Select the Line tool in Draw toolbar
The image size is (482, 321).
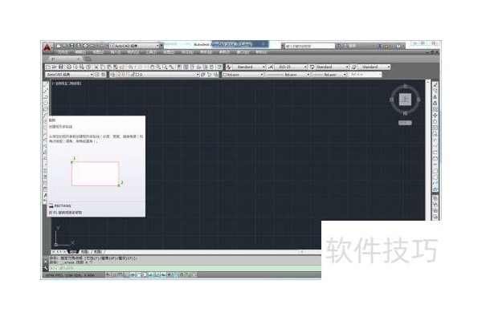pyautogui.click(x=46, y=85)
